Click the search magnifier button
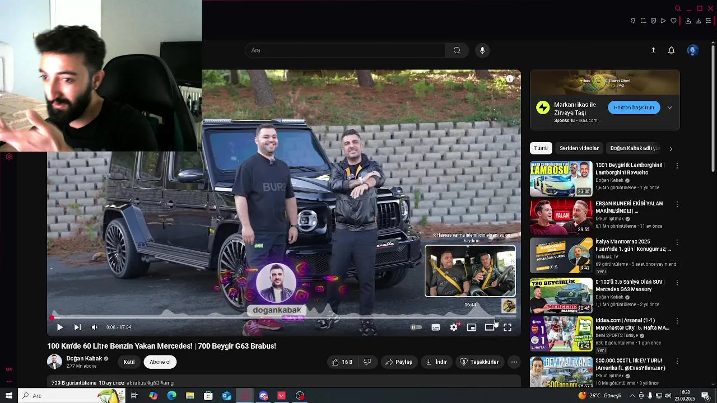Viewport: 717px width, 403px height. pos(457,50)
